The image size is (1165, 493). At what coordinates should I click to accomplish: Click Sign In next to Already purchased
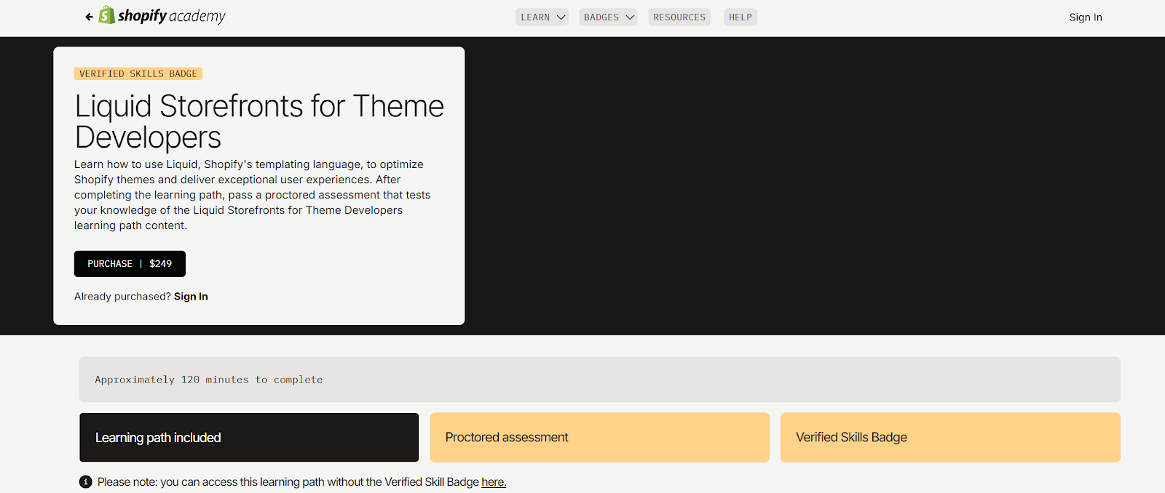click(191, 297)
